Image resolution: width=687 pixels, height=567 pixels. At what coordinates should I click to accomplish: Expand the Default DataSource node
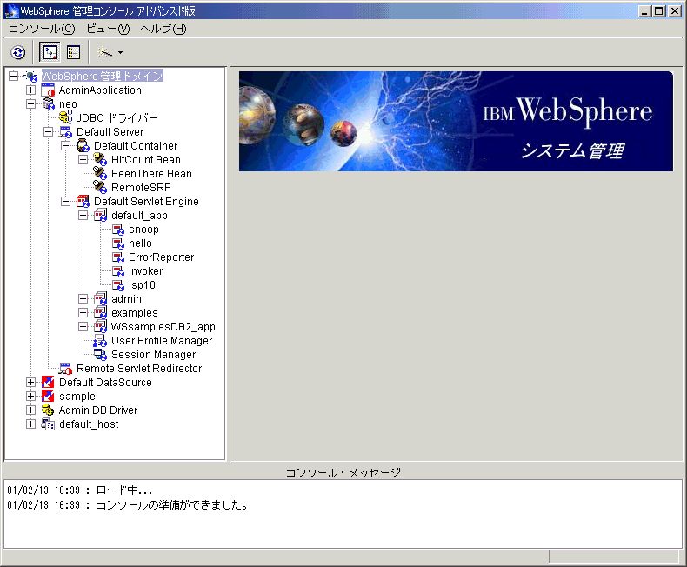pos(30,383)
